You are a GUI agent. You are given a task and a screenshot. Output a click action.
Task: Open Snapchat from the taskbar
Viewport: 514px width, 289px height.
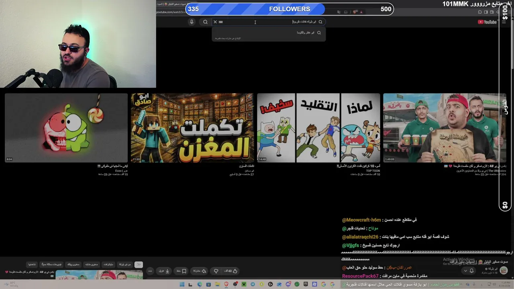coord(261,284)
